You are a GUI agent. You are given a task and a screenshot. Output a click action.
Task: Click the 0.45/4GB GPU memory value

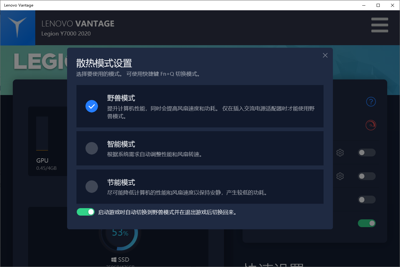pos(46,169)
